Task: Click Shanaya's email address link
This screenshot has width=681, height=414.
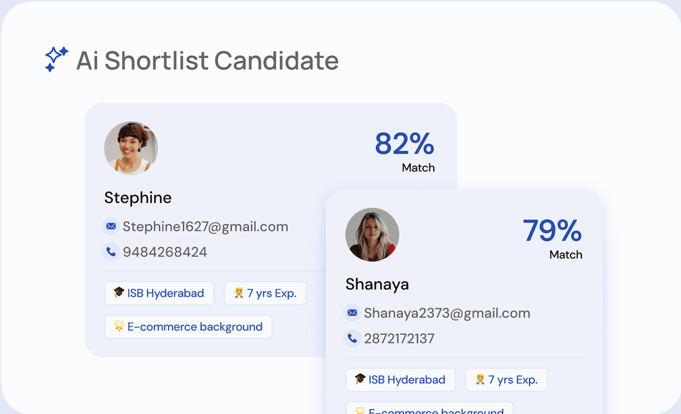Action: pyautogui.click(x=448, y=313)
